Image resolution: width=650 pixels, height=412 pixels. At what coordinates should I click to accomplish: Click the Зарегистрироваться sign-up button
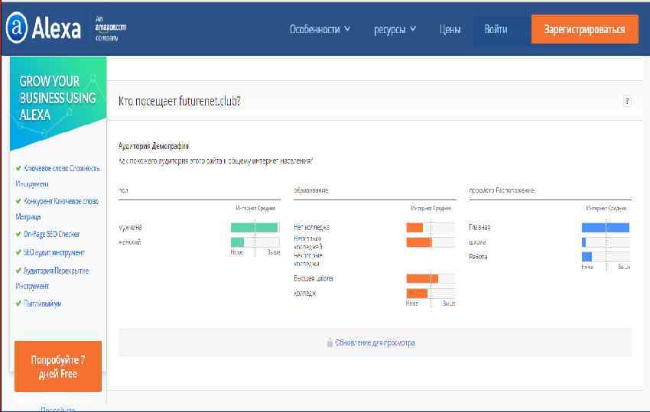[584, 29]
